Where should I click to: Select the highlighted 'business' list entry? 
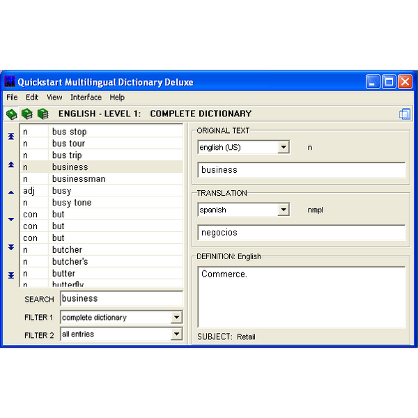[102, 167]
